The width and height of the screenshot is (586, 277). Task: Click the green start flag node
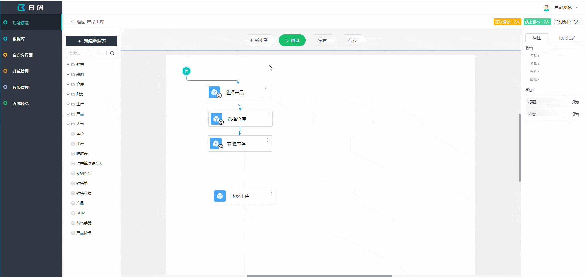186,71
